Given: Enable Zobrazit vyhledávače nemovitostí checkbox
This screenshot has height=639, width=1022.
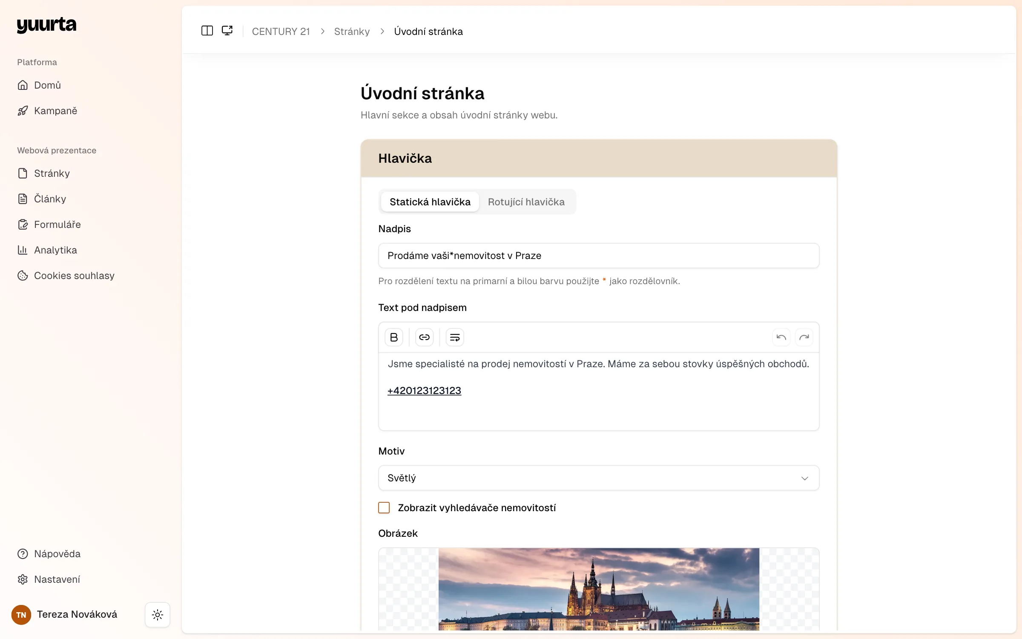Looking at the screenshot, I should 384,508.
